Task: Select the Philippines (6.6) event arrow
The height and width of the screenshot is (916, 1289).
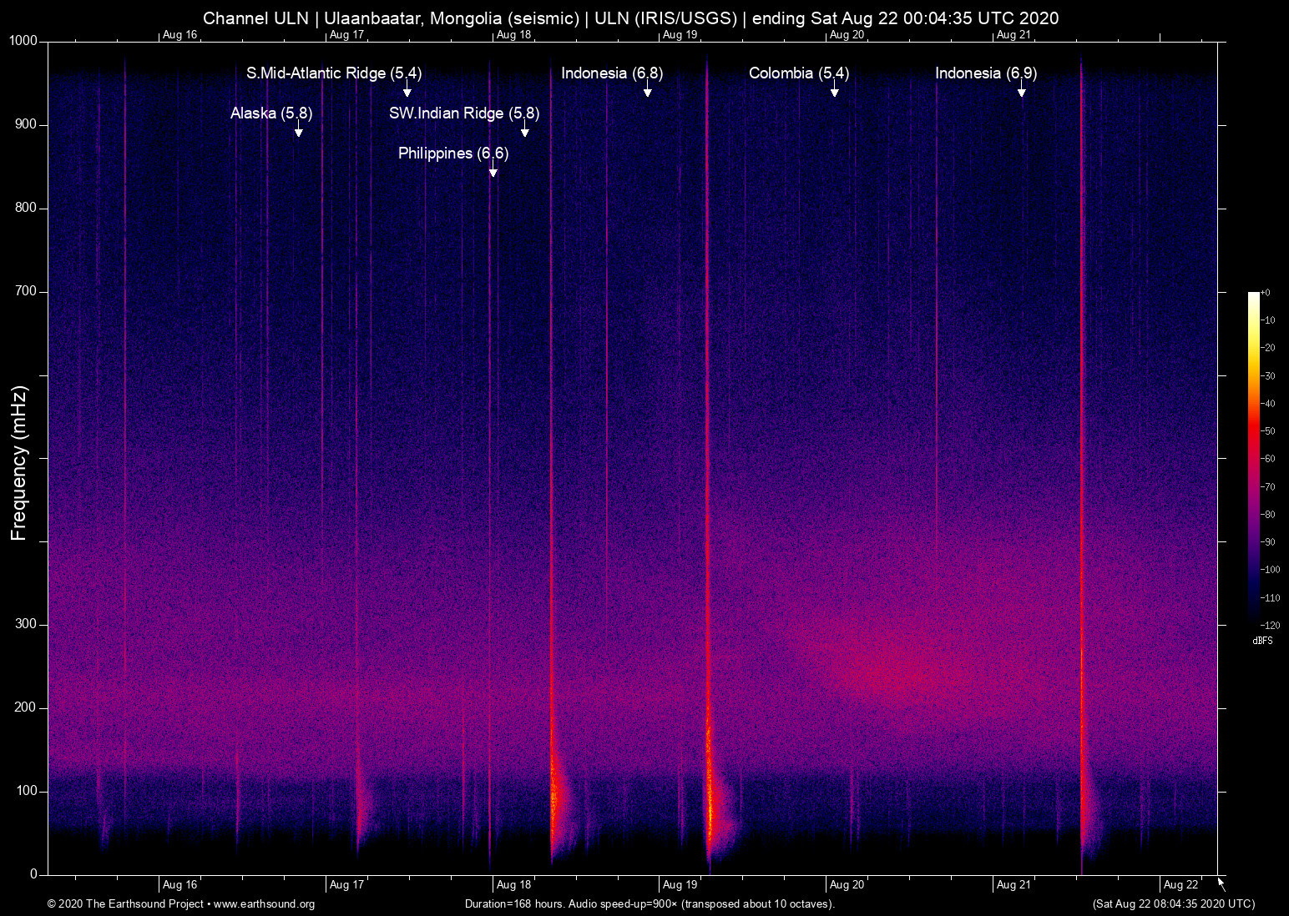Action: click(493, 169)
